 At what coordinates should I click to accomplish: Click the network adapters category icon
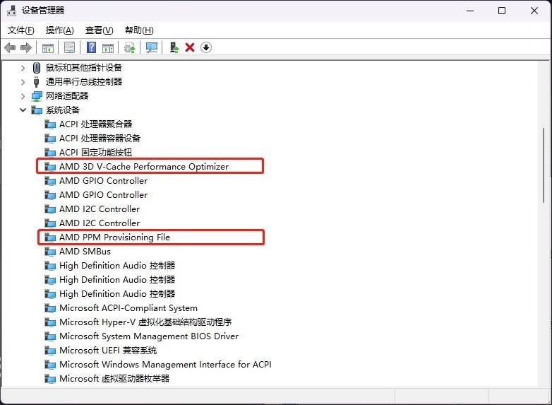coord(37,96)
